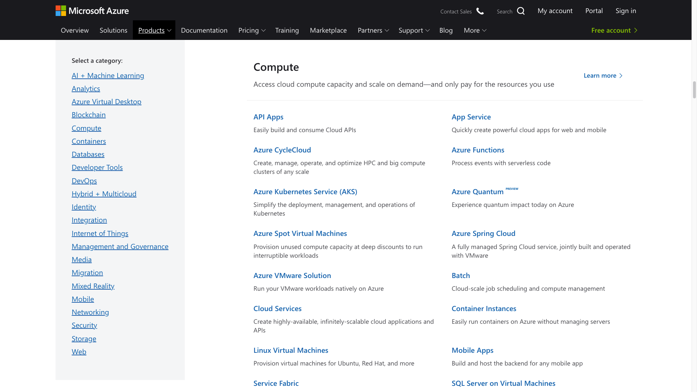The width and height of the screenshot is (697, 392).
Task: Open the Linux Virtual Machines link
Action: pyautogui.click(x=290, y=350)
